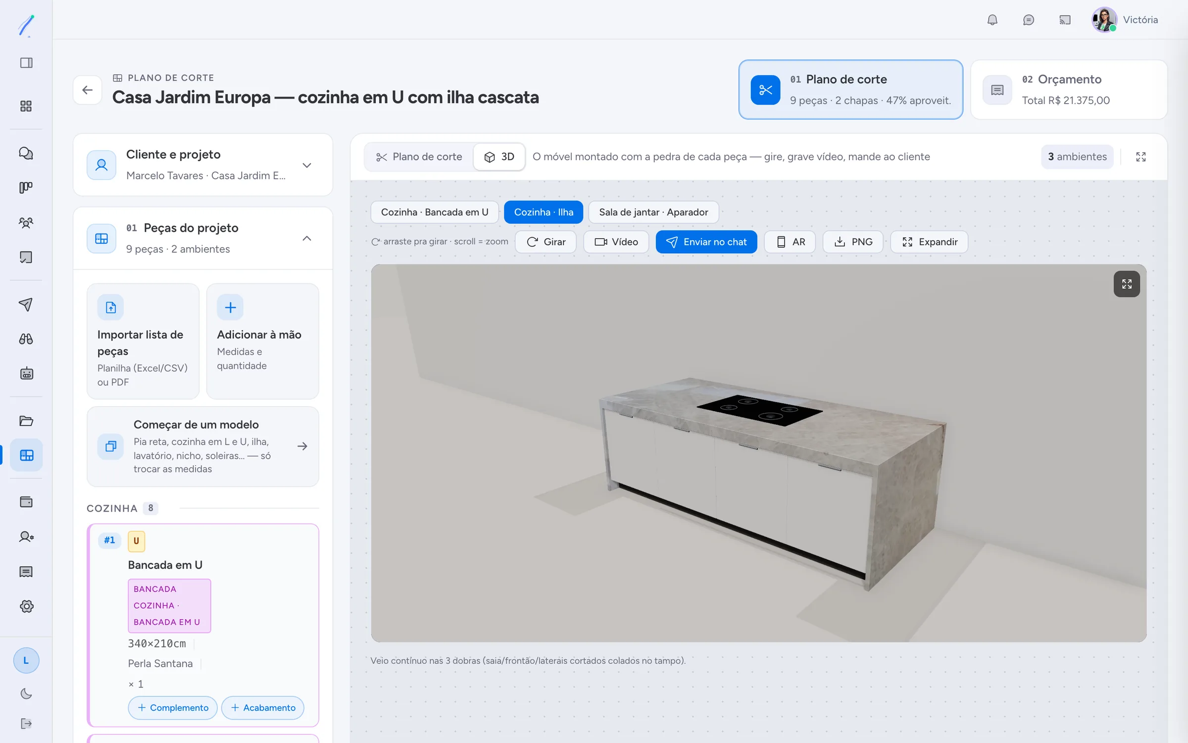The height and width of the screenshot is (743, 1188).
Task: Click the expand icon inside the 3D viewport
Action: [x=1127, y=284]
